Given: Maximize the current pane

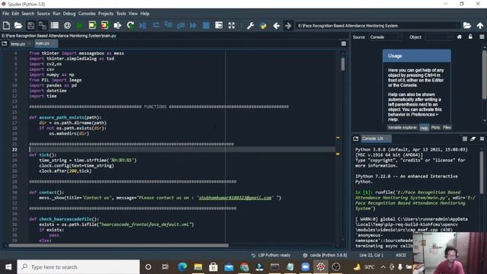Looking at the screenshot, I should tap(218, 25).
